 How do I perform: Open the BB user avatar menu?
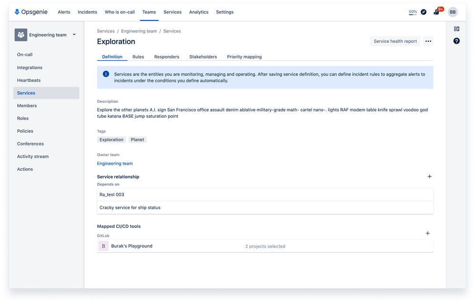coord(453,12)
